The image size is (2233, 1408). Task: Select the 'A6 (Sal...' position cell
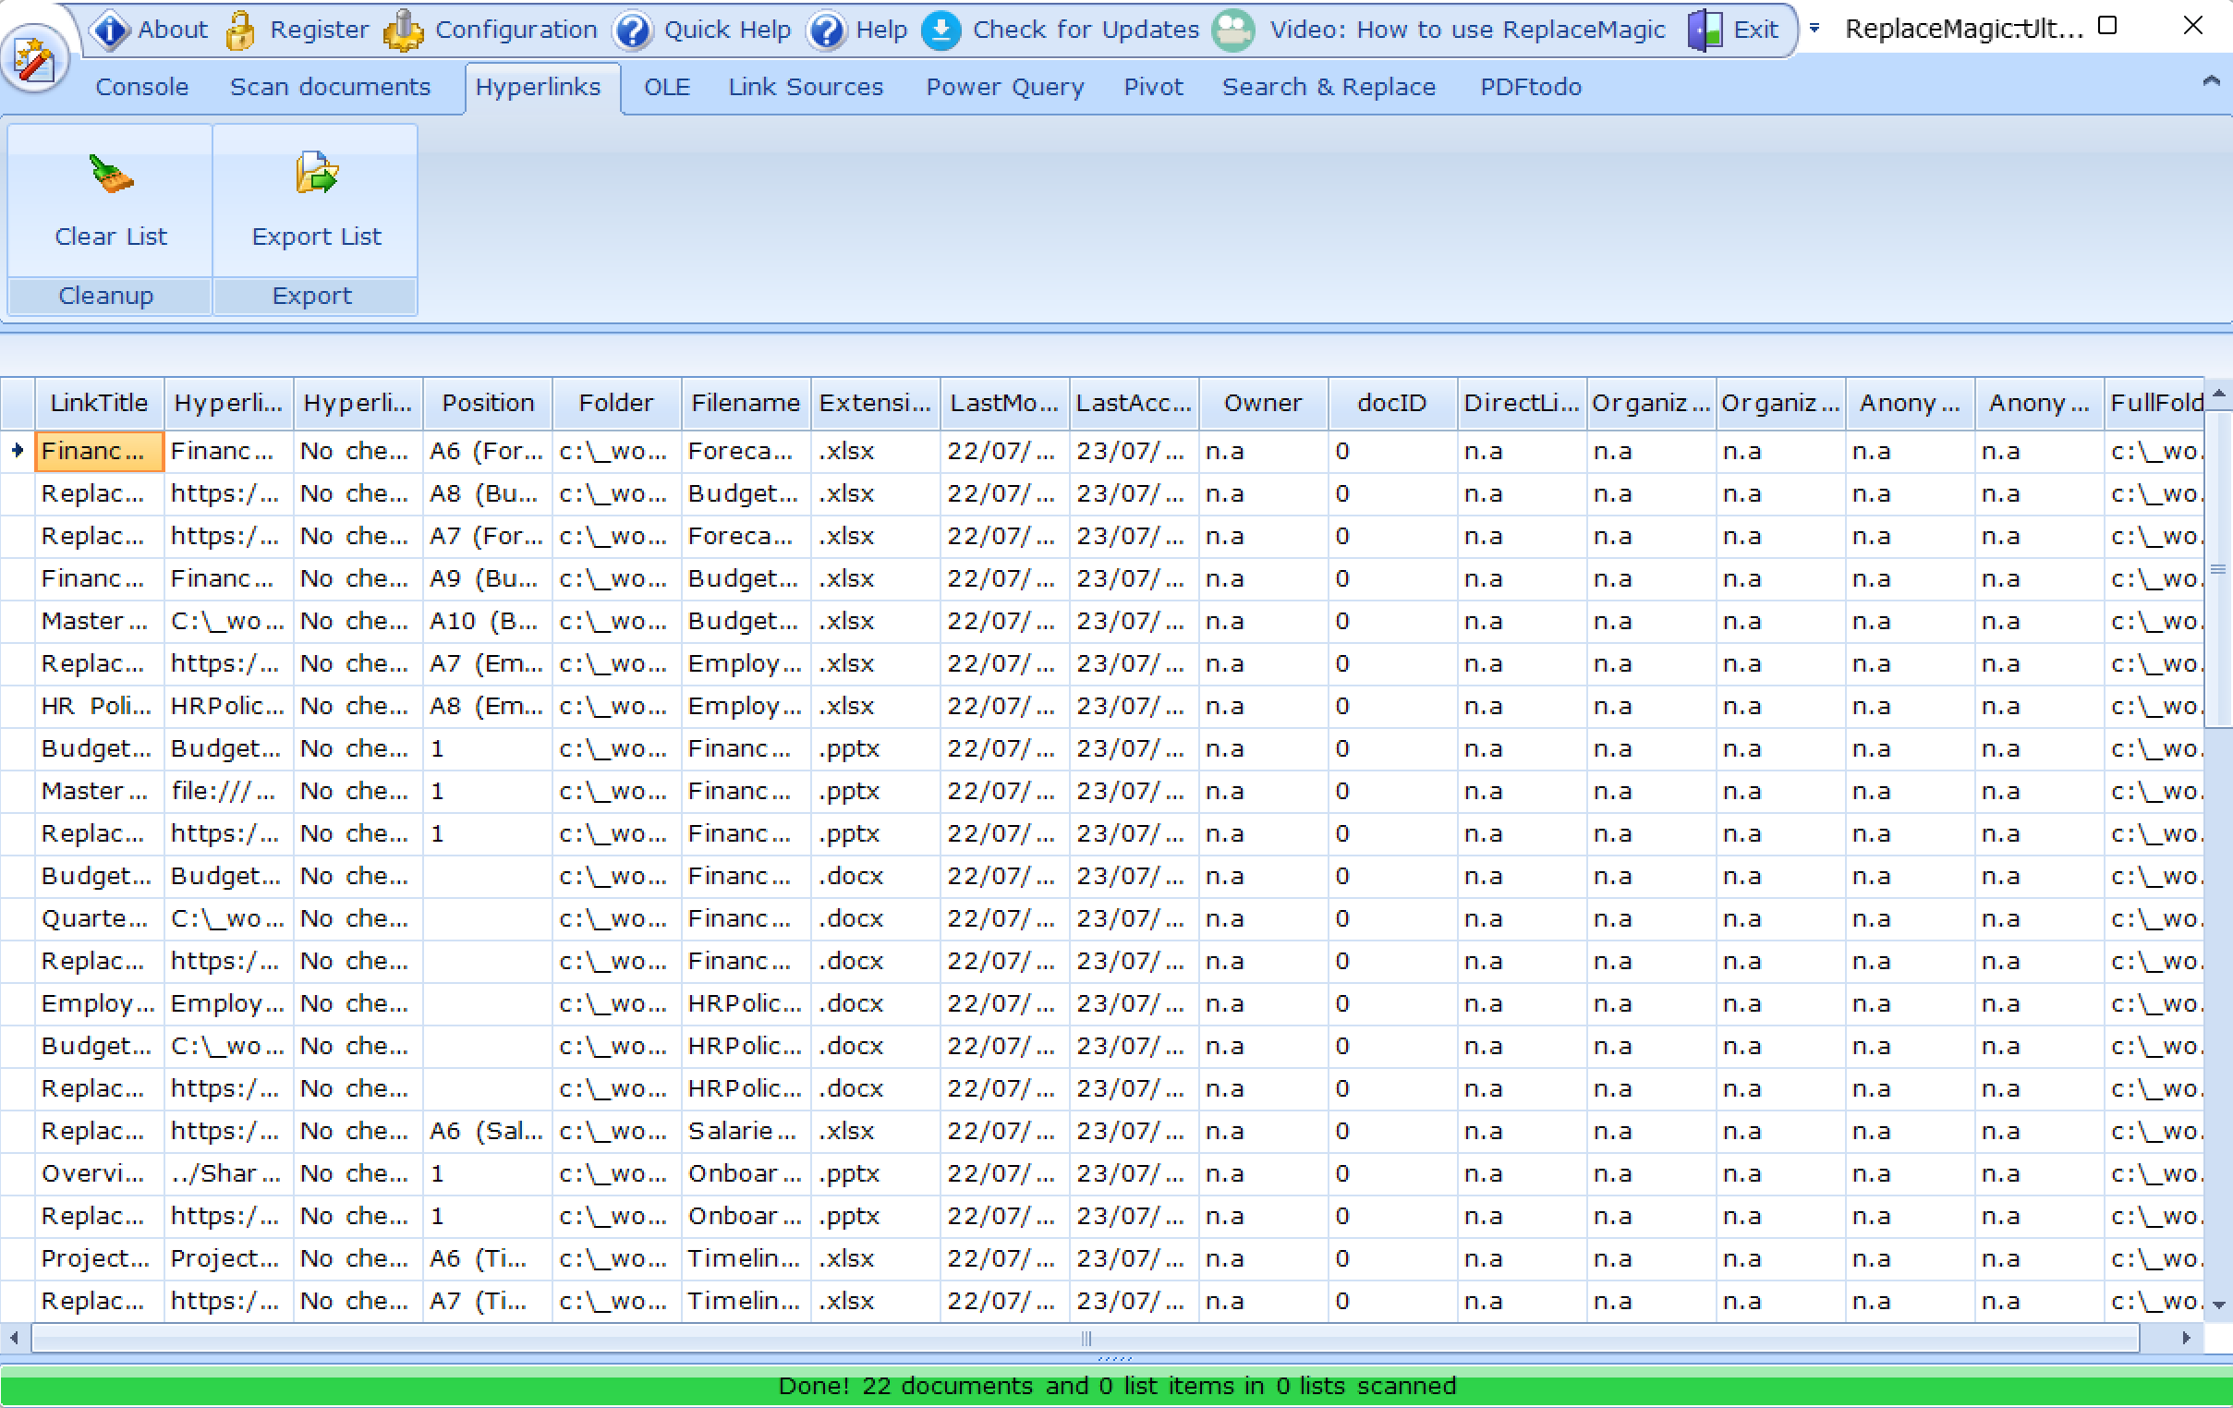coord(488,1132)
